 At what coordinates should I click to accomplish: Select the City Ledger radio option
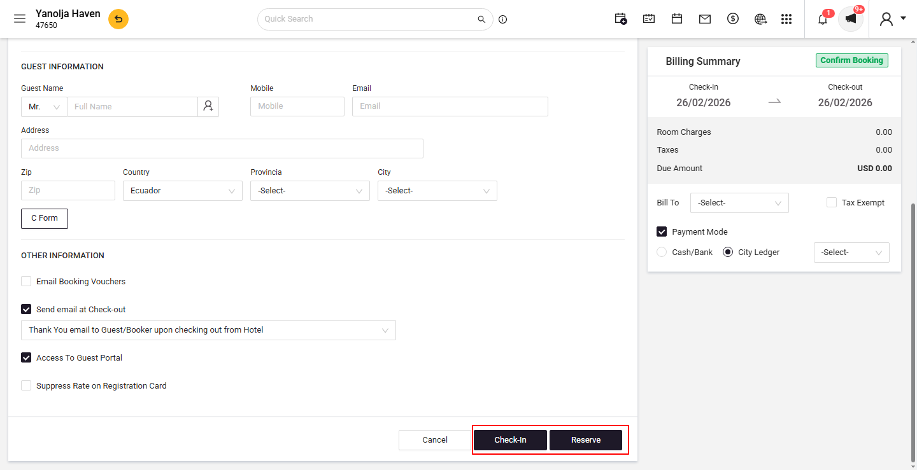728,252
